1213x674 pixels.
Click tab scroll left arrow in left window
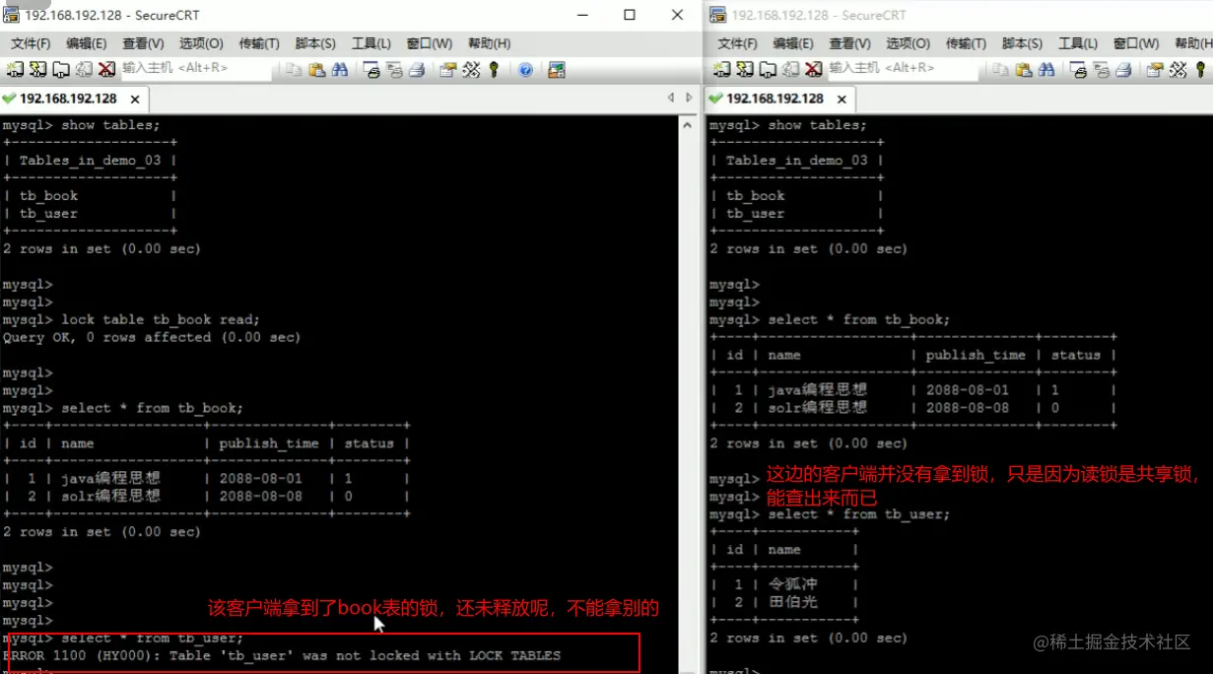click(671, 98)
